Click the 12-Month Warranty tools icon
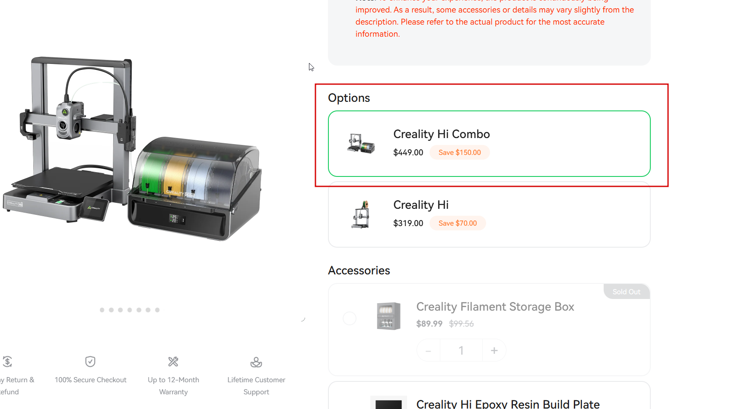Image resolution: width=751 pixels, height=409 pixels. point(173,362)
